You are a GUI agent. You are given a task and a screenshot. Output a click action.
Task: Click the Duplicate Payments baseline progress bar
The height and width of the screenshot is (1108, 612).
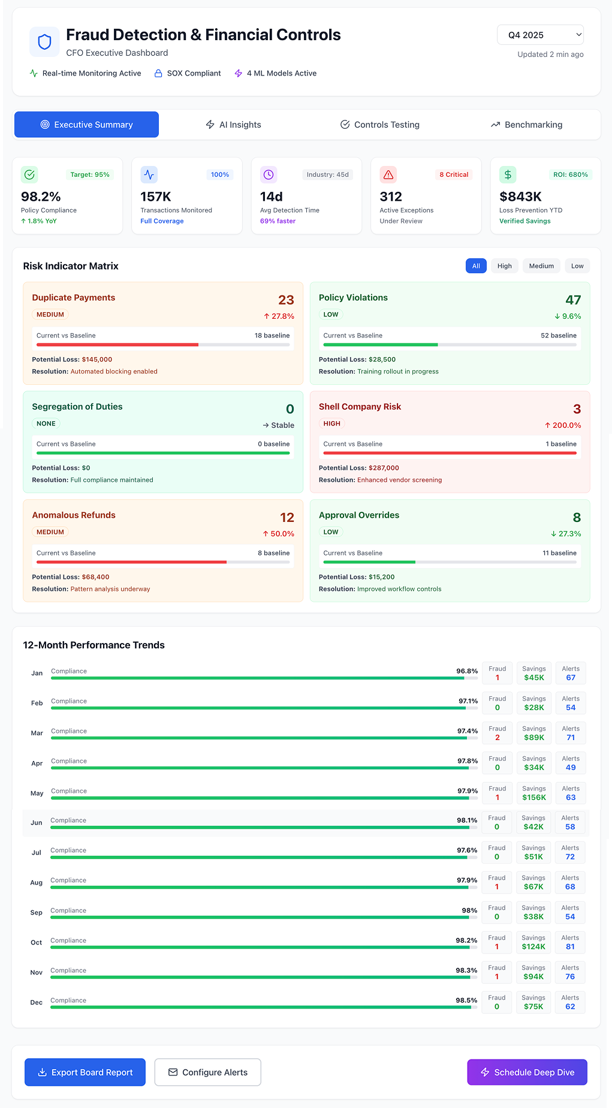[x=163, y=345]
